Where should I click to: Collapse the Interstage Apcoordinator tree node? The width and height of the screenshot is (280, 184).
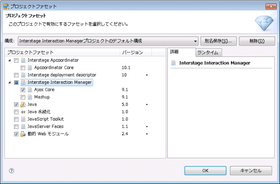point(10,60)
